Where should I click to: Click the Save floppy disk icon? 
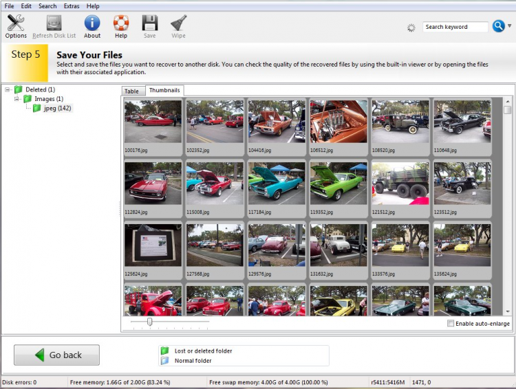tap(149, 23)
